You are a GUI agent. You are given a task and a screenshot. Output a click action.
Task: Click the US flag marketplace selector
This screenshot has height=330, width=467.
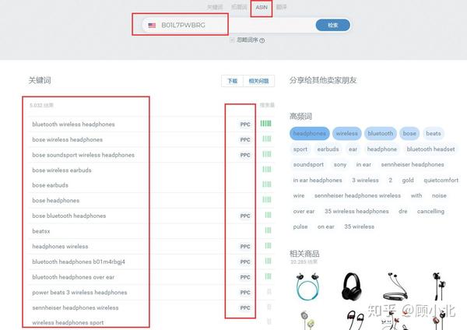pyautogui.click(x=152, y=26)
